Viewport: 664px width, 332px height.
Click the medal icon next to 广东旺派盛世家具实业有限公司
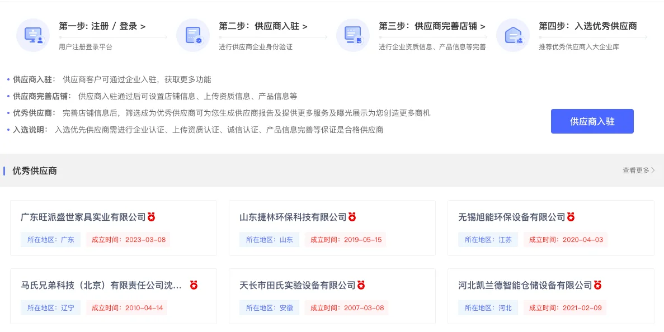tap(152, 217)
